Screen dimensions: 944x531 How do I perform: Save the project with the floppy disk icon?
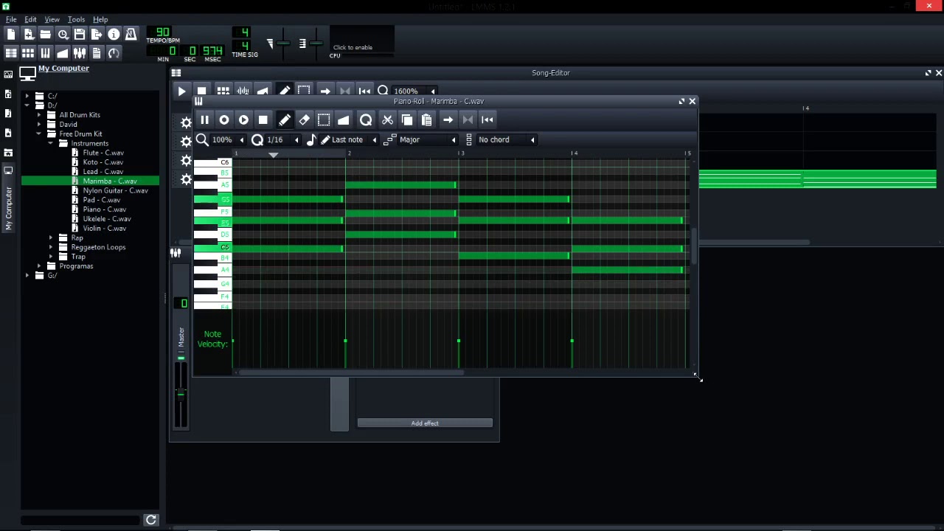tap(80, 34)
